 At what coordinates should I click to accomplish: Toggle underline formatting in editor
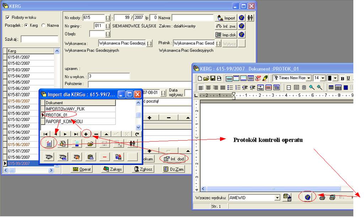[348, 79]
